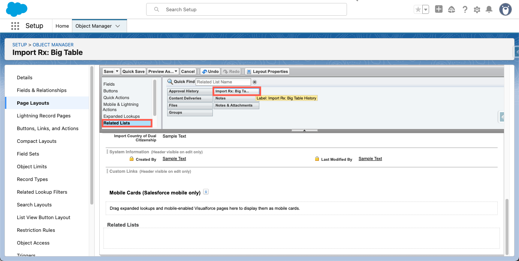Click the user avatar profile icon
519x261 pixels.
pyautogui.click(x=505, y=10)
